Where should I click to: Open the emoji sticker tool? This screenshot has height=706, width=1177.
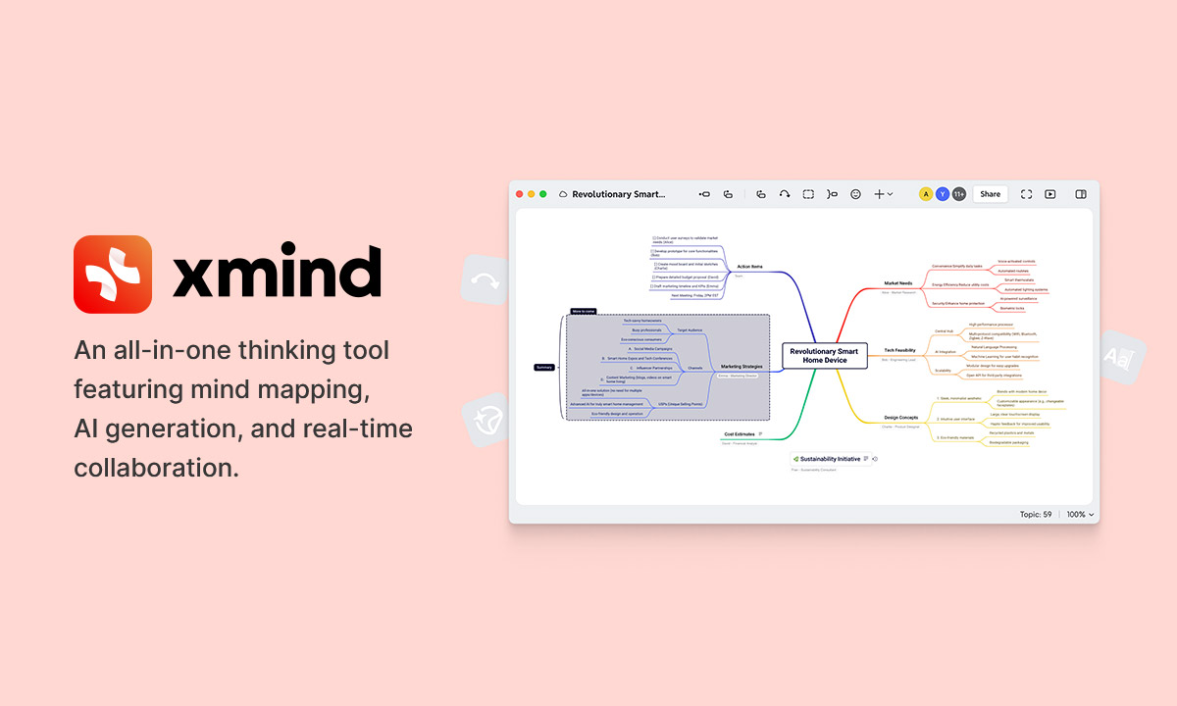(853, 194)
